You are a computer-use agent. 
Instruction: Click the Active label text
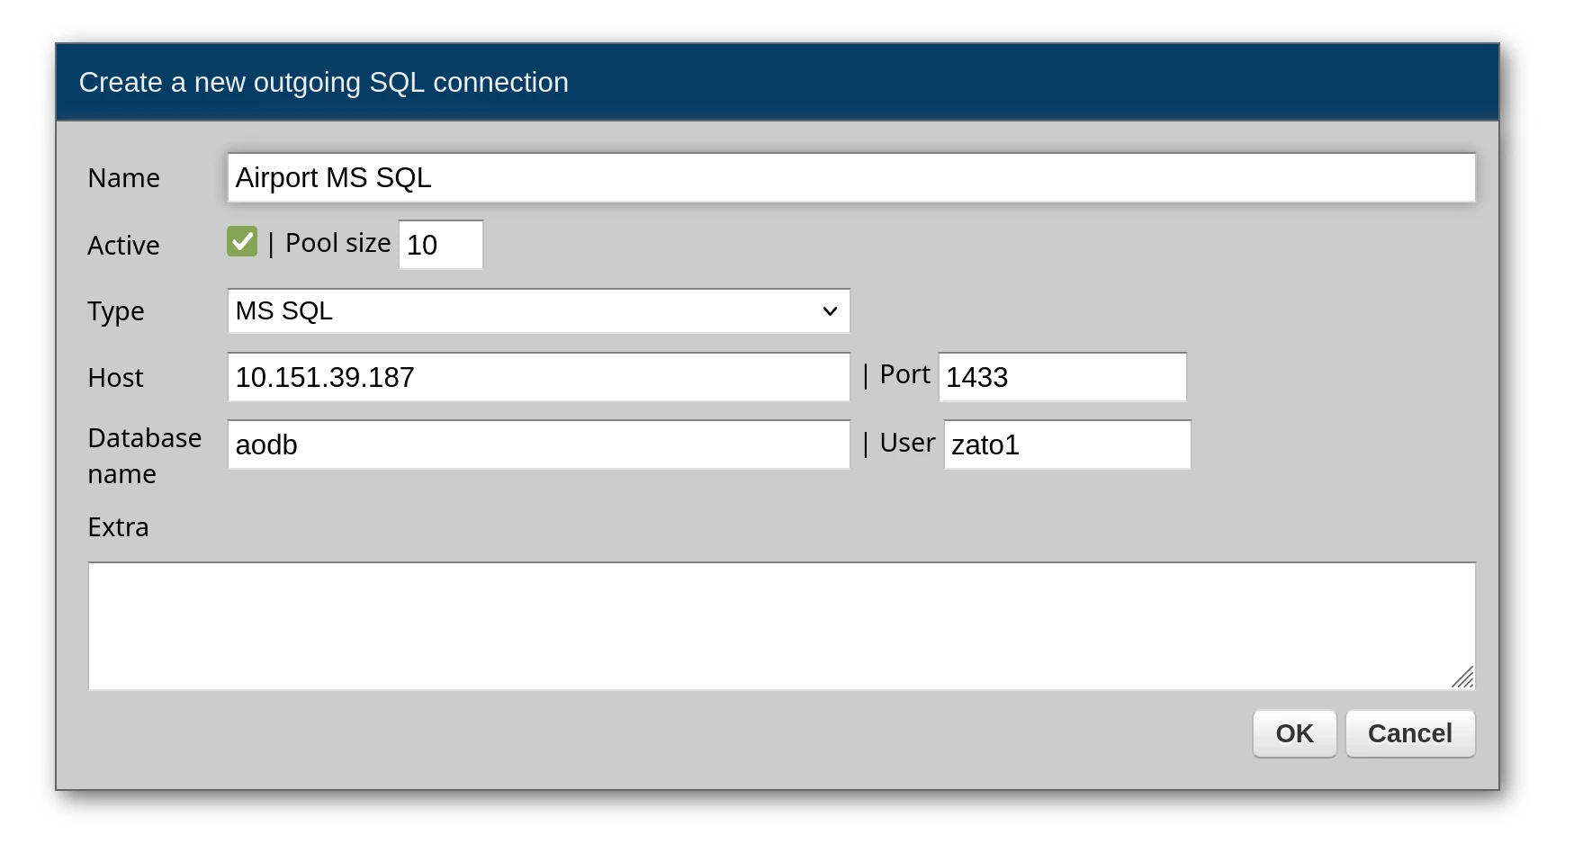123,246
